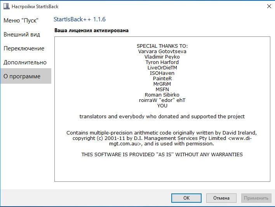Click the Отмена button
Screen dimensions: 275x207
click(221, 198)
